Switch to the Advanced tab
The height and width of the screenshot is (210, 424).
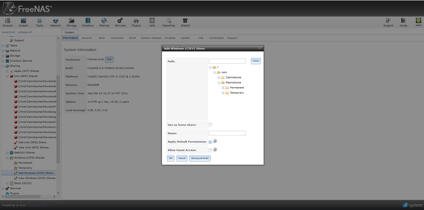click(x=117, y=38)
